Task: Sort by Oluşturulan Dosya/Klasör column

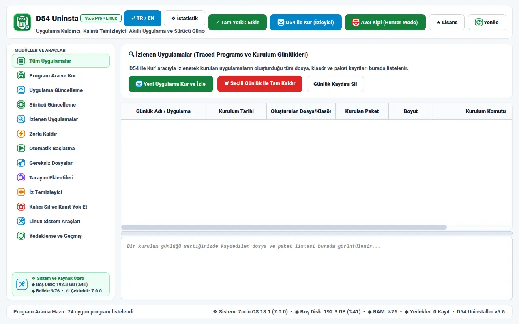Action: [301, 111]
